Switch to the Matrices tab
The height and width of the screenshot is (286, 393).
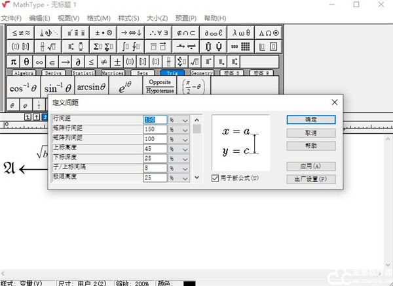113,74
